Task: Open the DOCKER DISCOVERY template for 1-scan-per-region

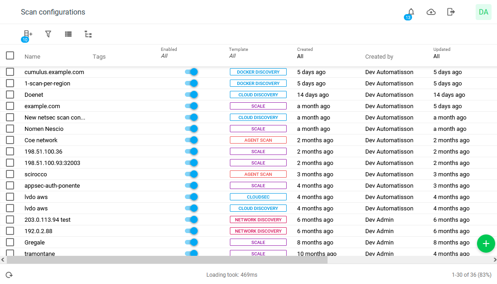Action: [258, 83]
